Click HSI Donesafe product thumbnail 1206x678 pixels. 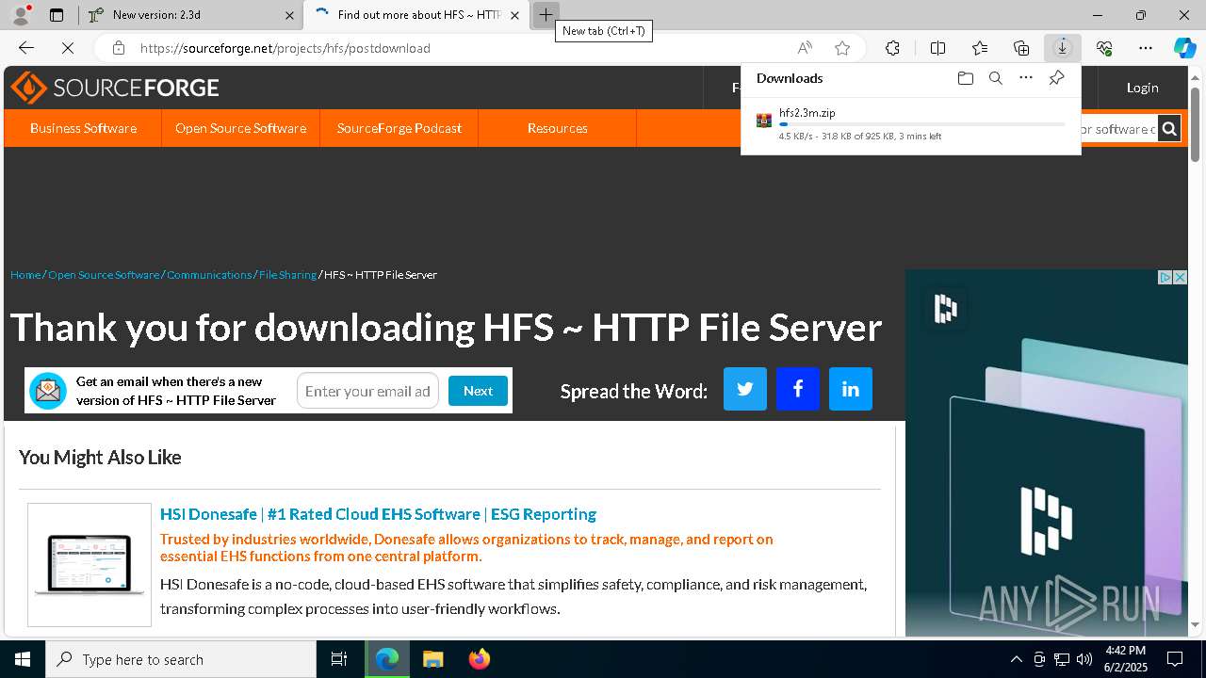click(x=90, y=565)
